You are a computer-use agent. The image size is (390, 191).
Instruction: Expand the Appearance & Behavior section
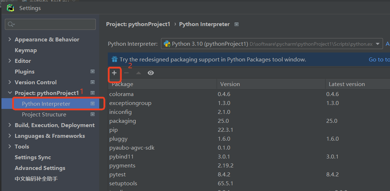10,40
